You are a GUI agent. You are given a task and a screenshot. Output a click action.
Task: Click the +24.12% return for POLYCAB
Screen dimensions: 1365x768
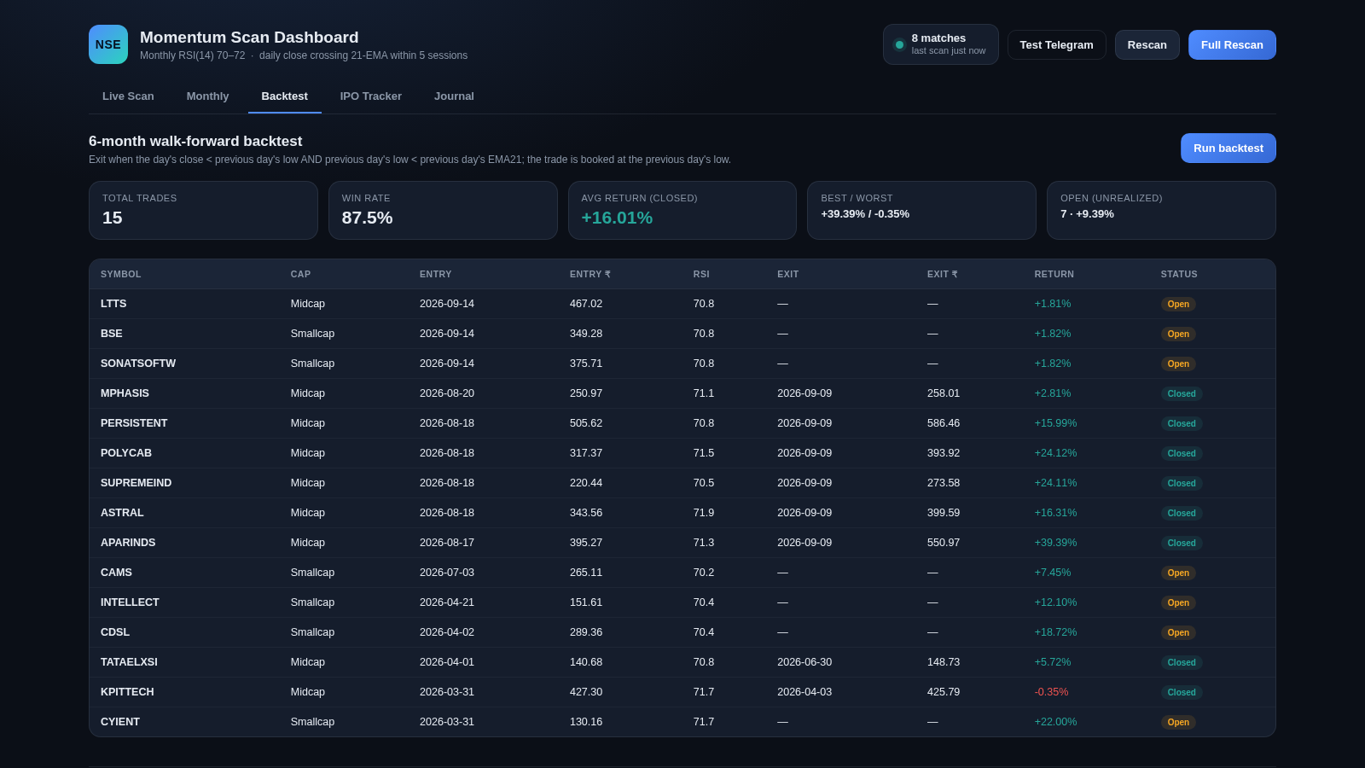coord(1055,453)
